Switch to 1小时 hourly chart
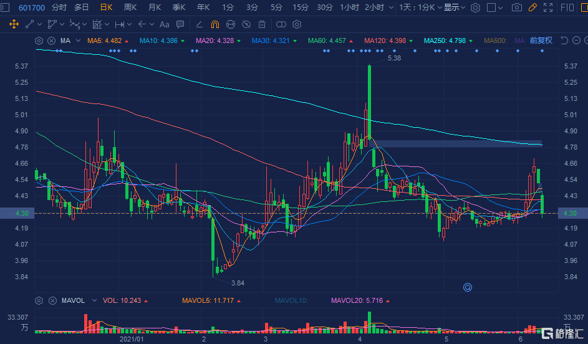 [x=350, y=7]
